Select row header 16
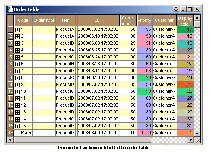 click(11, 133)
